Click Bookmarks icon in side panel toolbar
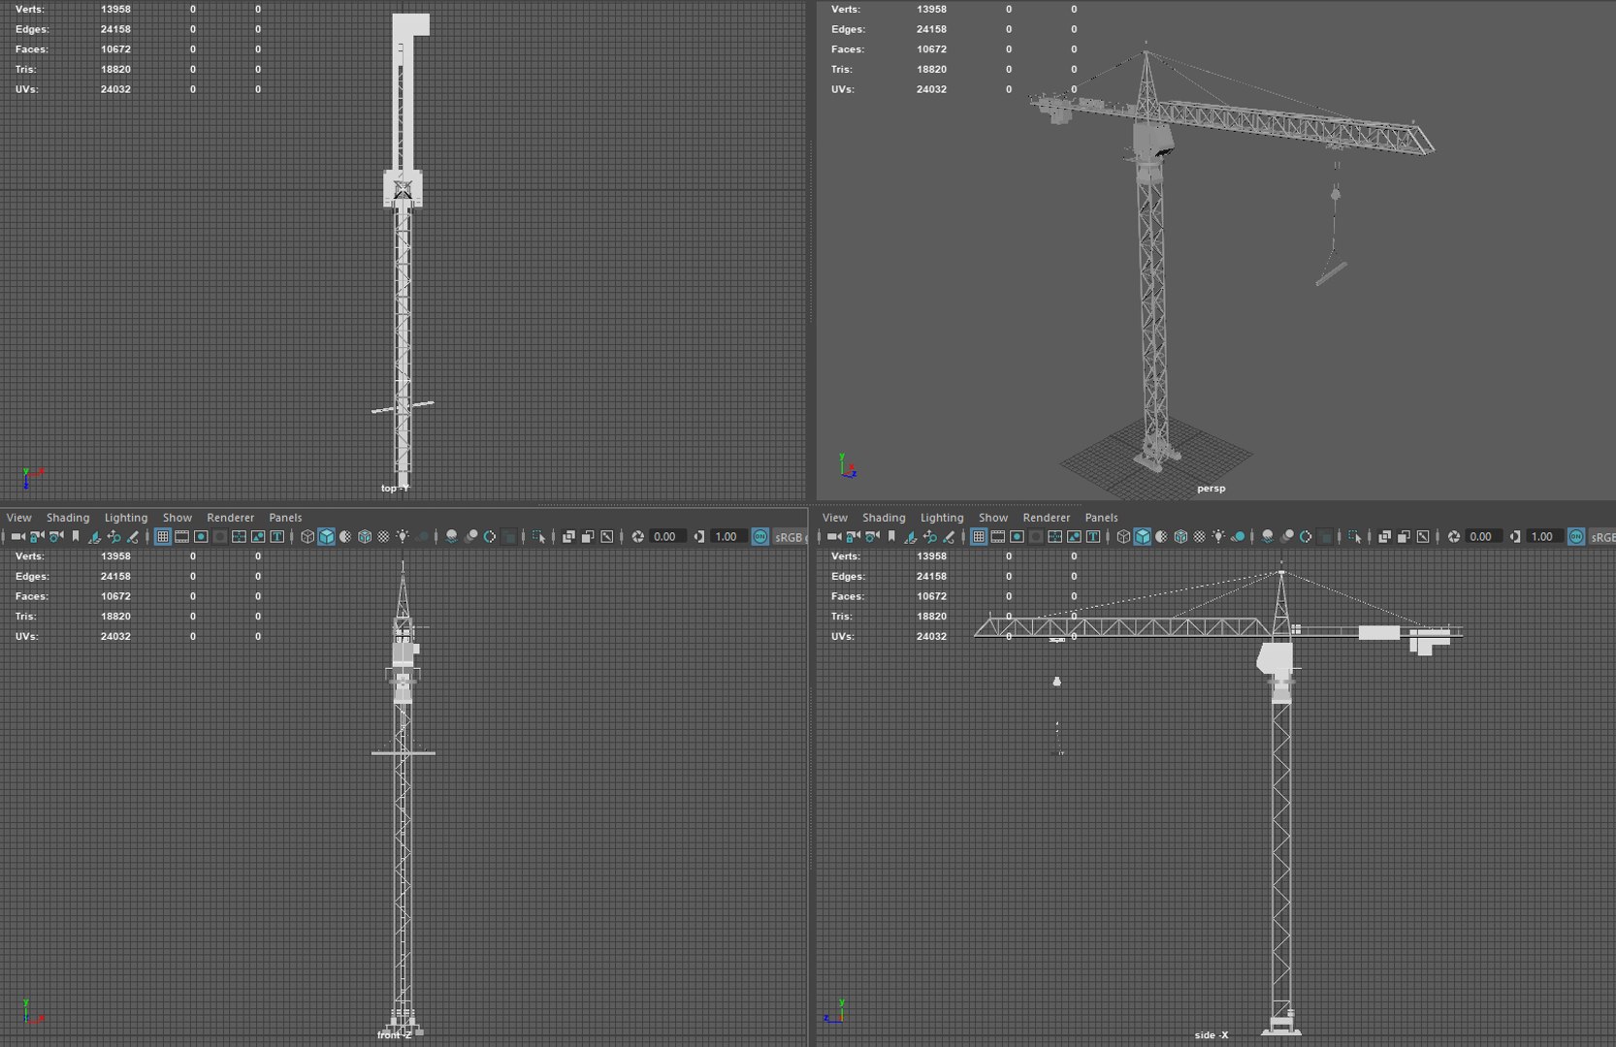The height and width of the screenshot is (1047, 1616). (x=891, y=536)
